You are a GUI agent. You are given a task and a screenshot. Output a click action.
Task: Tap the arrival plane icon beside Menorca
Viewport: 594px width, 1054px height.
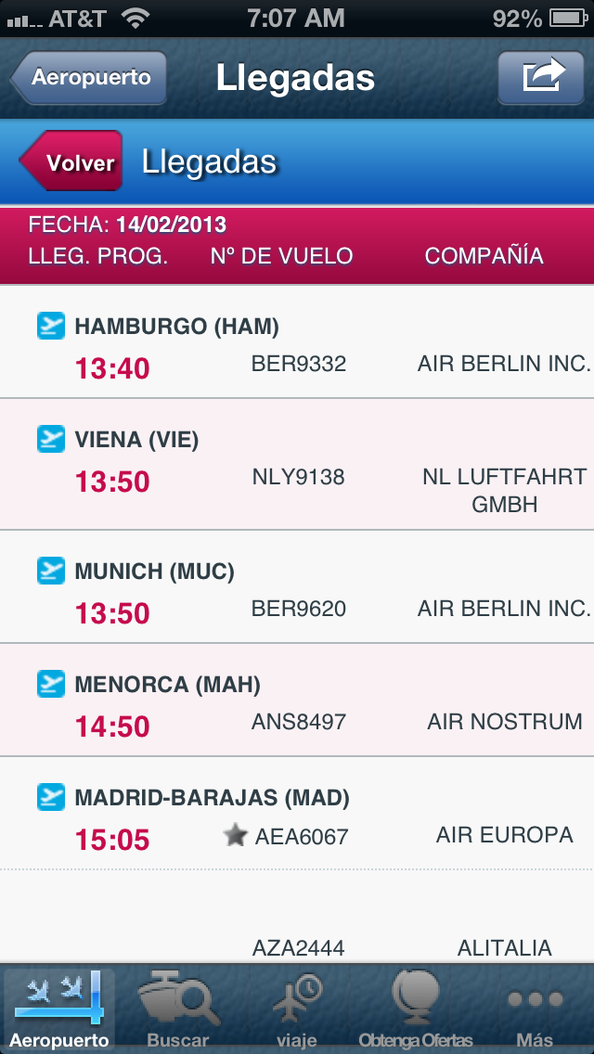point(50,684)
